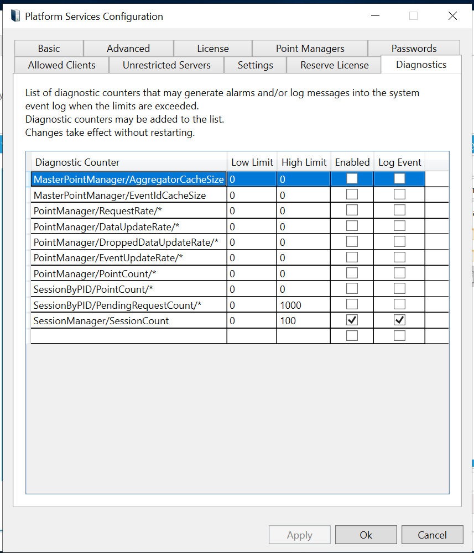Image resolution: width=474 pixels, height=554 pixels.
Task: Switch to Allowed Clients tab
Action: tap(61, 65)
